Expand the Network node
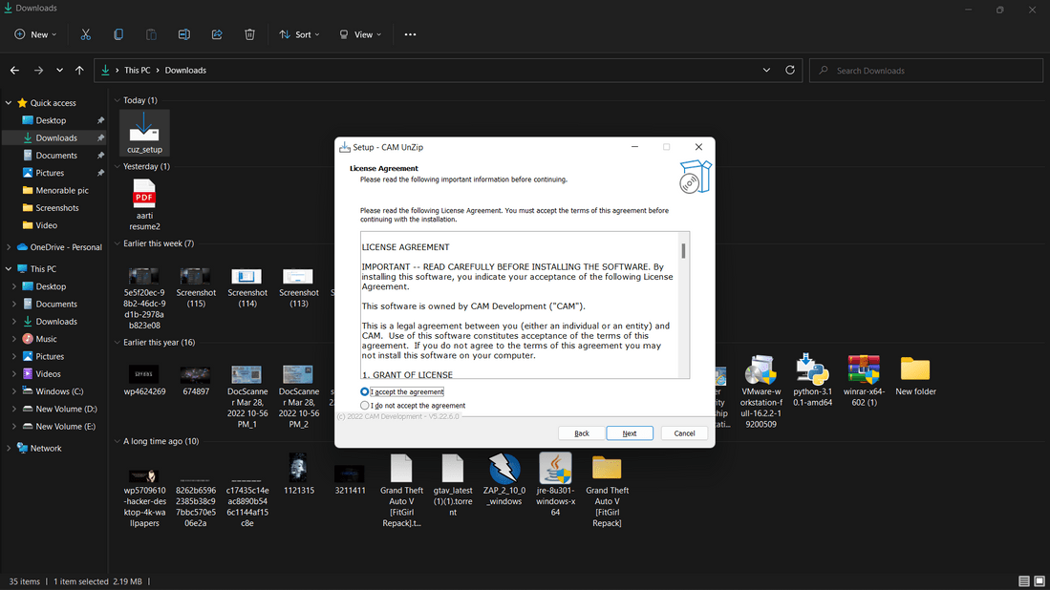This screenshot has width=1050, height=590. (9, 448)
